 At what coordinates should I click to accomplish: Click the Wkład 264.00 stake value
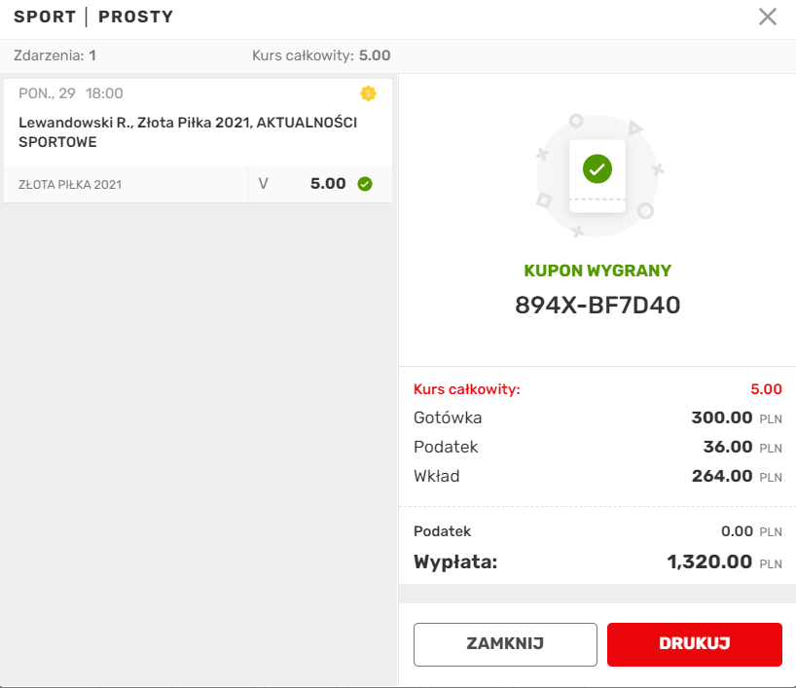pyautogui.click(x=721, y=477)
